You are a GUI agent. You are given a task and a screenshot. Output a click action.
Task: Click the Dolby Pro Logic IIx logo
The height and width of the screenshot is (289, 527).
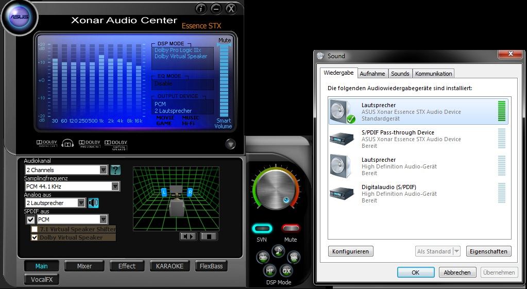coord(90,144)
